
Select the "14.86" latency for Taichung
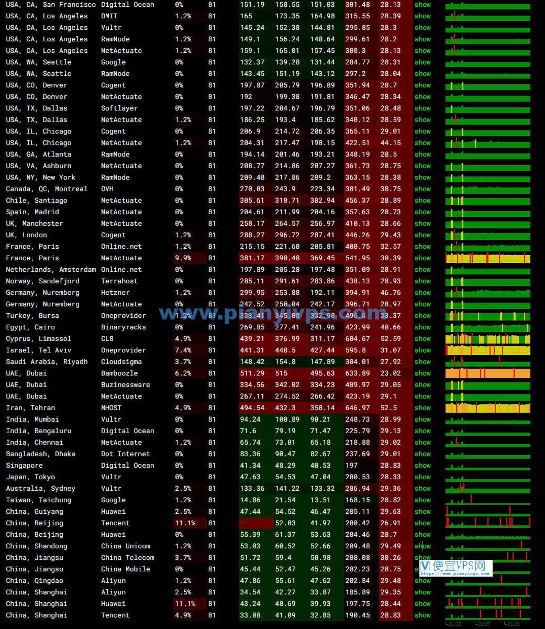(250, 500)
